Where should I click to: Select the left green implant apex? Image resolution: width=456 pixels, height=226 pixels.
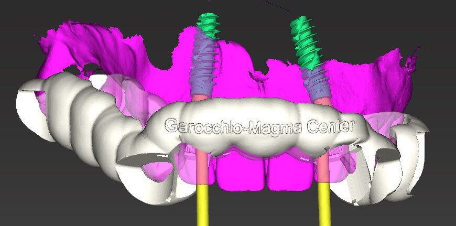[208, 24]
